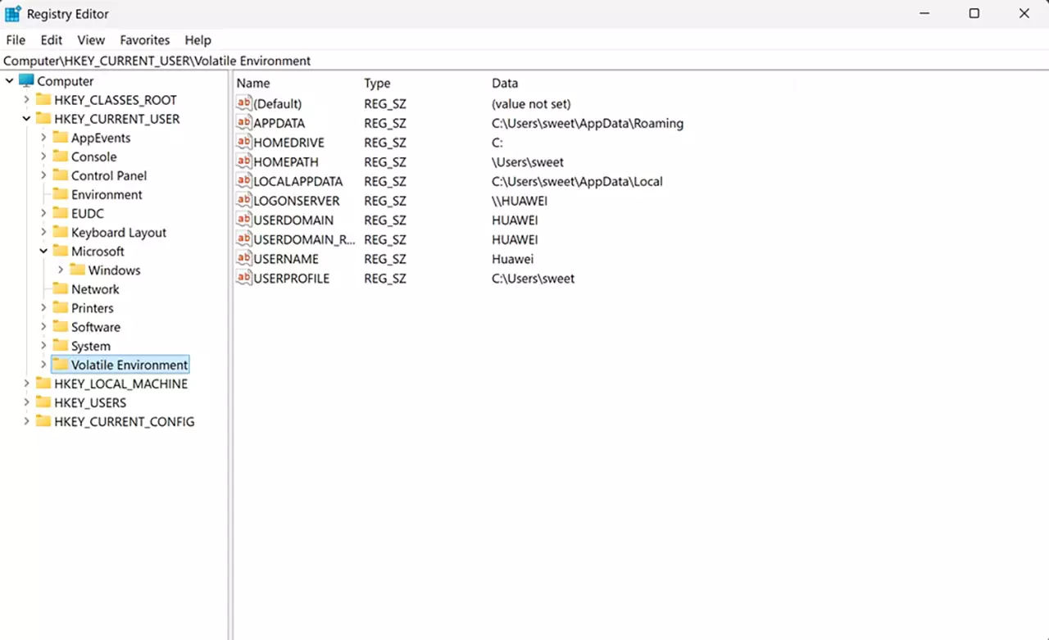Click the HKEY_CLASSES_ROOT folder icon
This screenshot has width=1049, height=640.
(x=43, y=100)
